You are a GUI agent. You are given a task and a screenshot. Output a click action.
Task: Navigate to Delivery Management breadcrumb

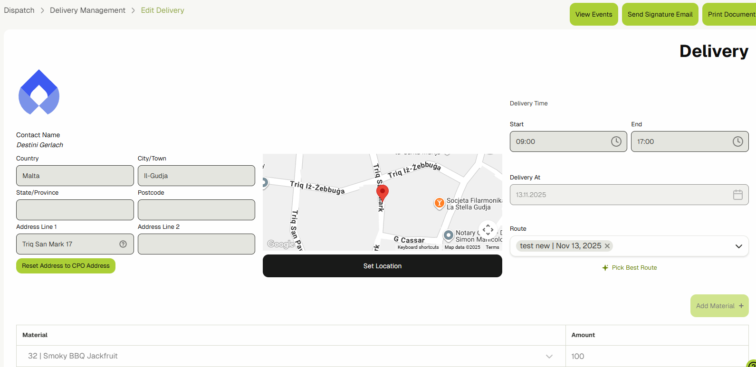click(x=87, y=10)
